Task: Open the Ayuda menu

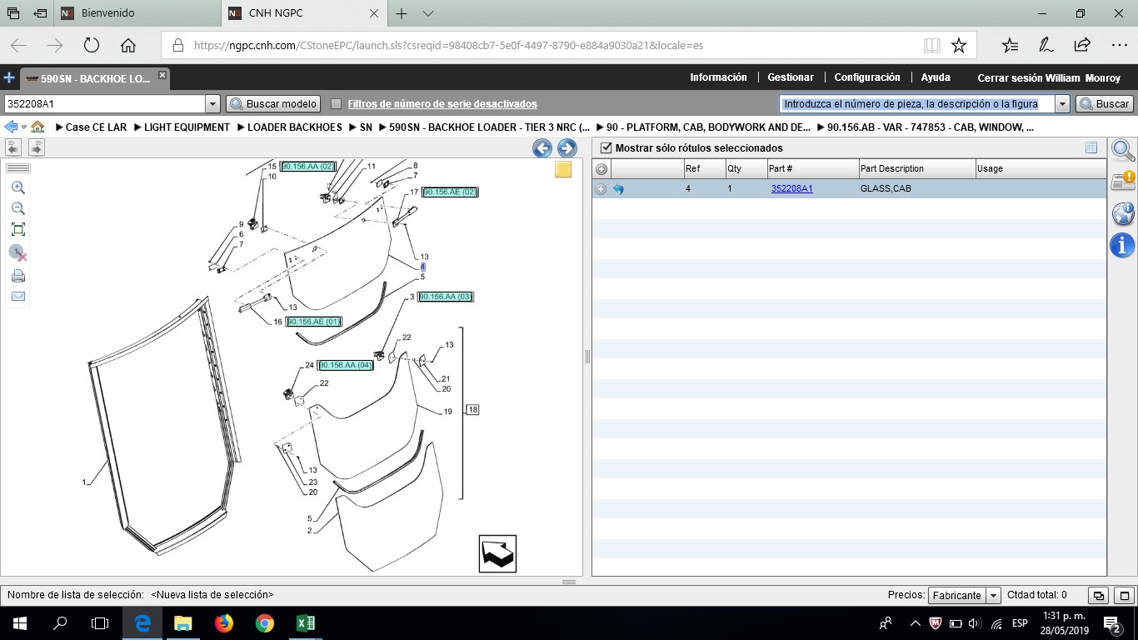Action: [x=936, y=77]
